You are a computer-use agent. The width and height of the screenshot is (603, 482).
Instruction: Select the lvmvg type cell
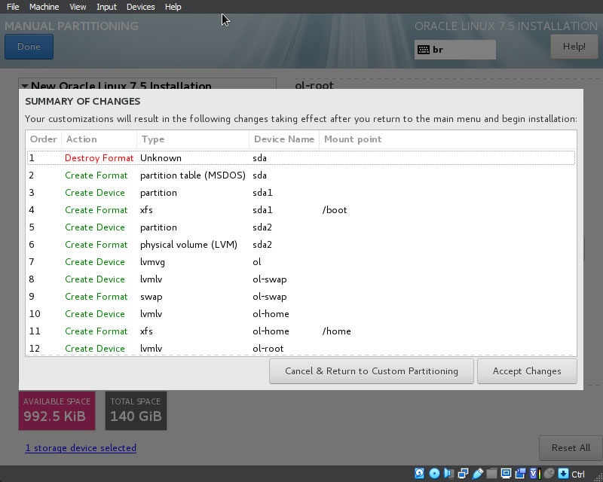[x=153, y=262]
